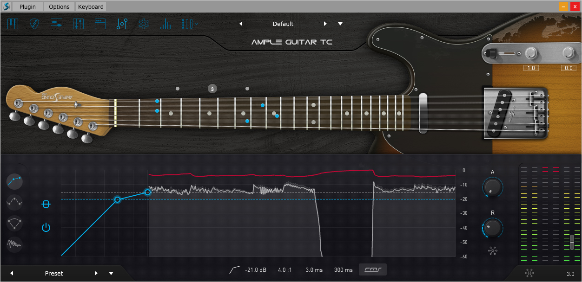
Task: Select the EQ curve icon in sidebar
Action: (x=15, y=202)
